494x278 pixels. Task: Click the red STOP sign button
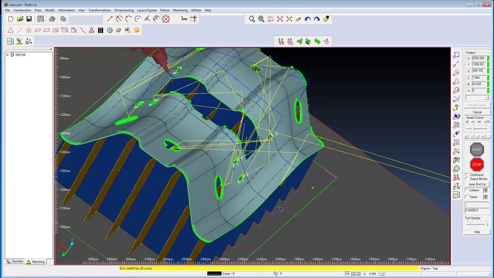477,164
